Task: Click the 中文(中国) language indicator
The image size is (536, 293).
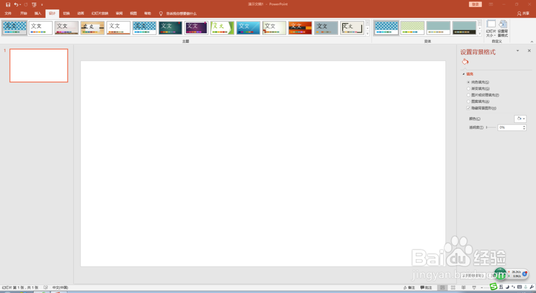Action: click(x=60, y=288)
